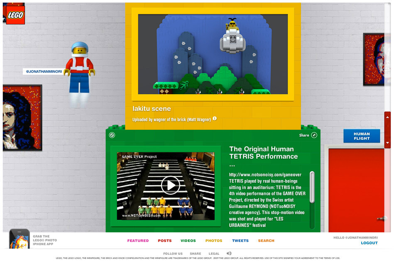Viewport: 394px width, 261px height.
Task: Click the 'lakitu scene' title
Action: coord(152,109)
